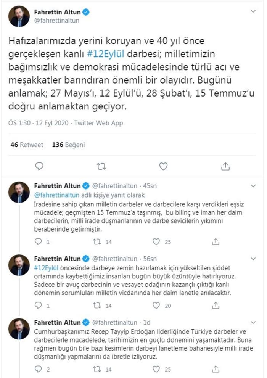Expand options chevron on the 45sn reply
Screen dimensions: 267x378
coord(253,186)
